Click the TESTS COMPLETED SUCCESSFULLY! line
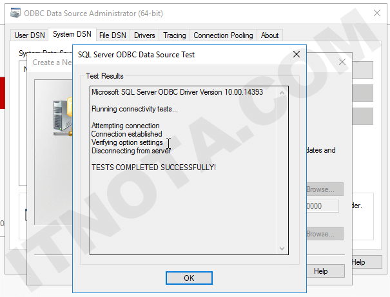The height and width of the screenshot is (297, 390). coord(153,168)
